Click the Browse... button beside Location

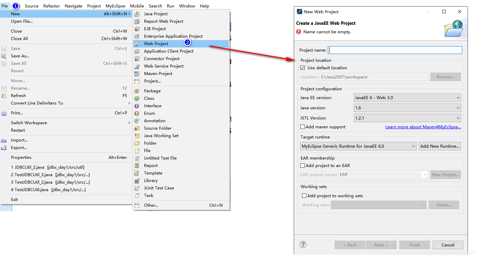[x=446, y=77]
